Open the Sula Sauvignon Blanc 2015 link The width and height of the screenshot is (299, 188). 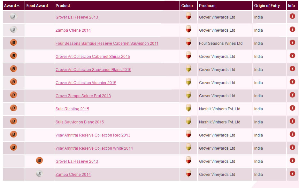point(80,122)
